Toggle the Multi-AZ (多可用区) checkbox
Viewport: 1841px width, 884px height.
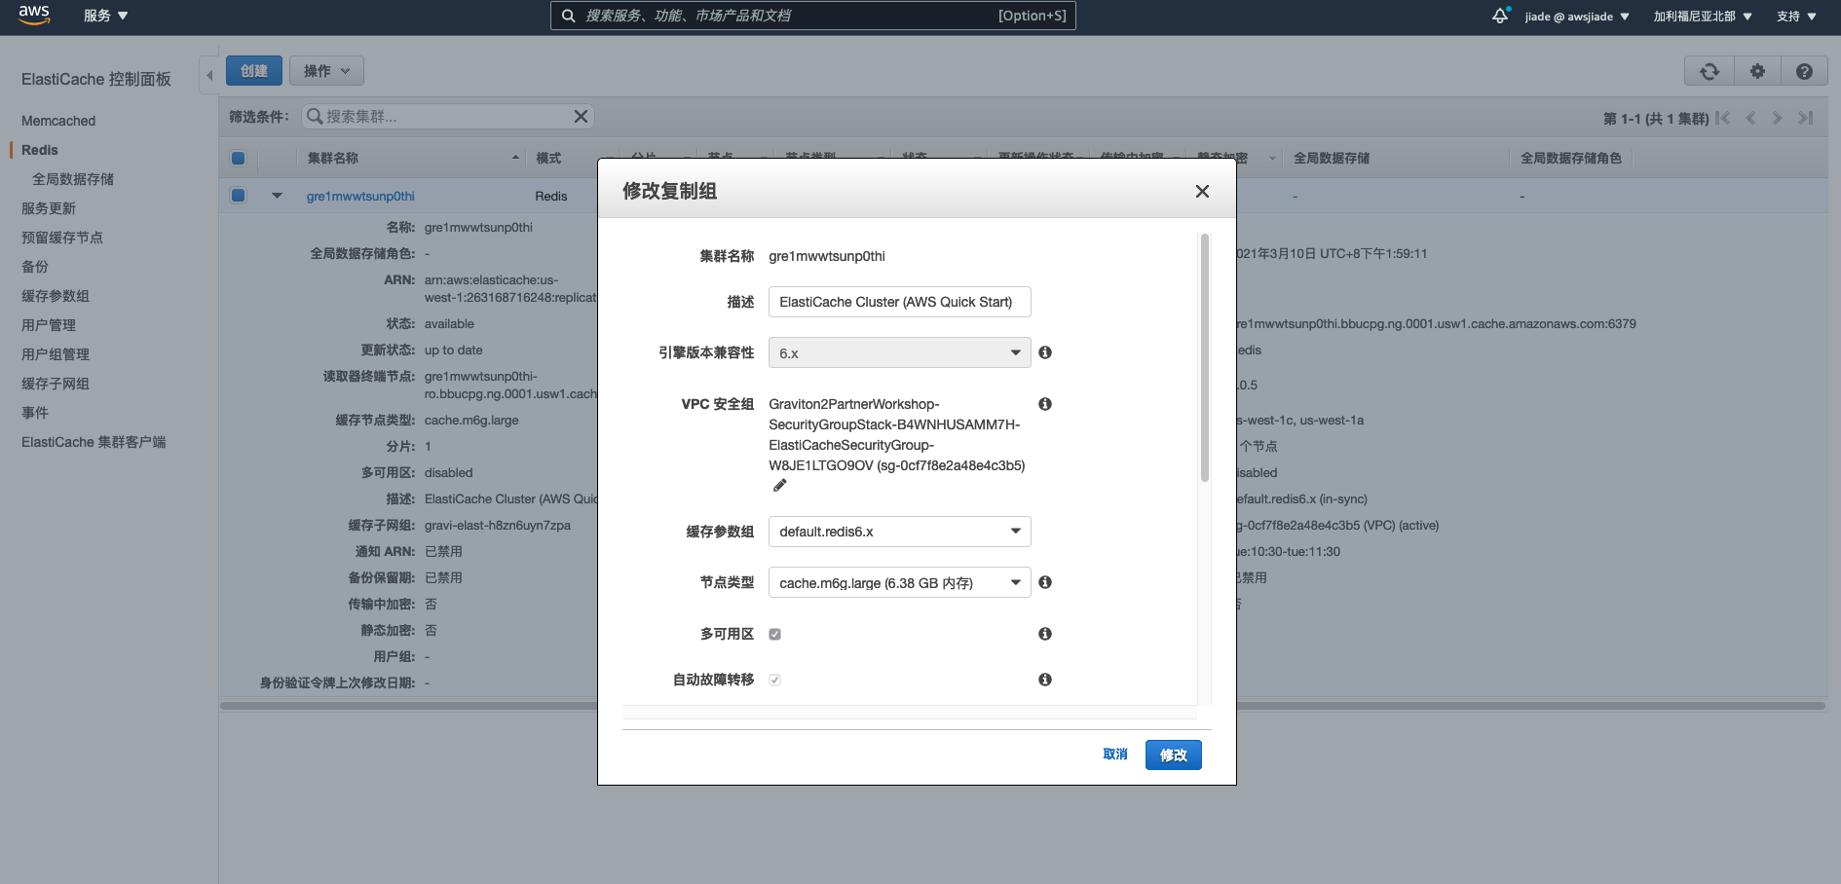[775, 634]
